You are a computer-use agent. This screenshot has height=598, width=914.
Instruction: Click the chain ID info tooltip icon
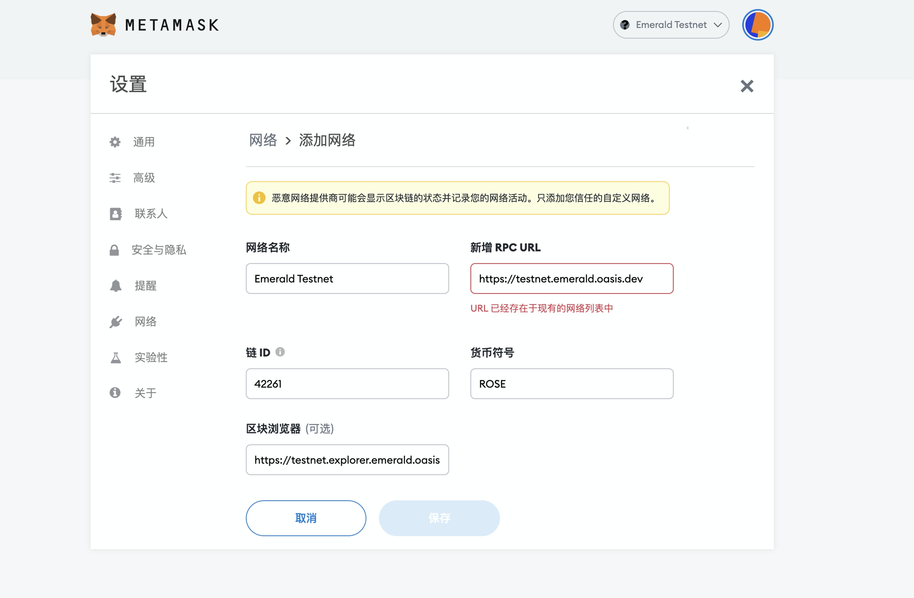(280, 352)
